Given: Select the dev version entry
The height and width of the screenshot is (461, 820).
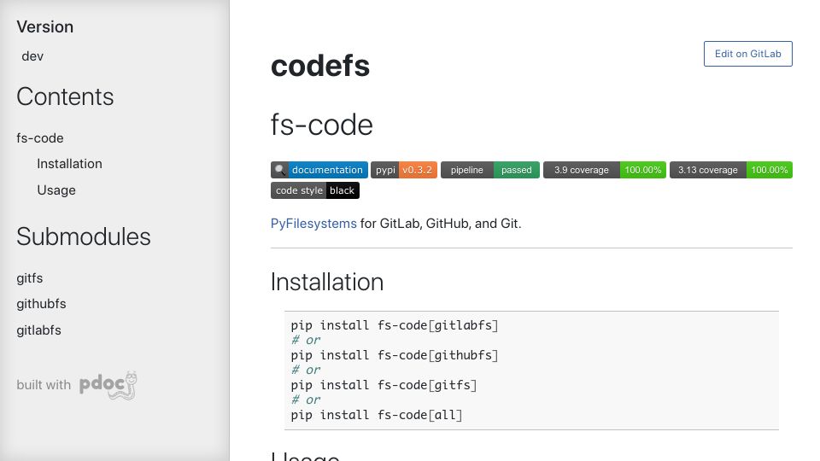Looking at the screenshot, I should pyautogui.click(x=32, y=56).
